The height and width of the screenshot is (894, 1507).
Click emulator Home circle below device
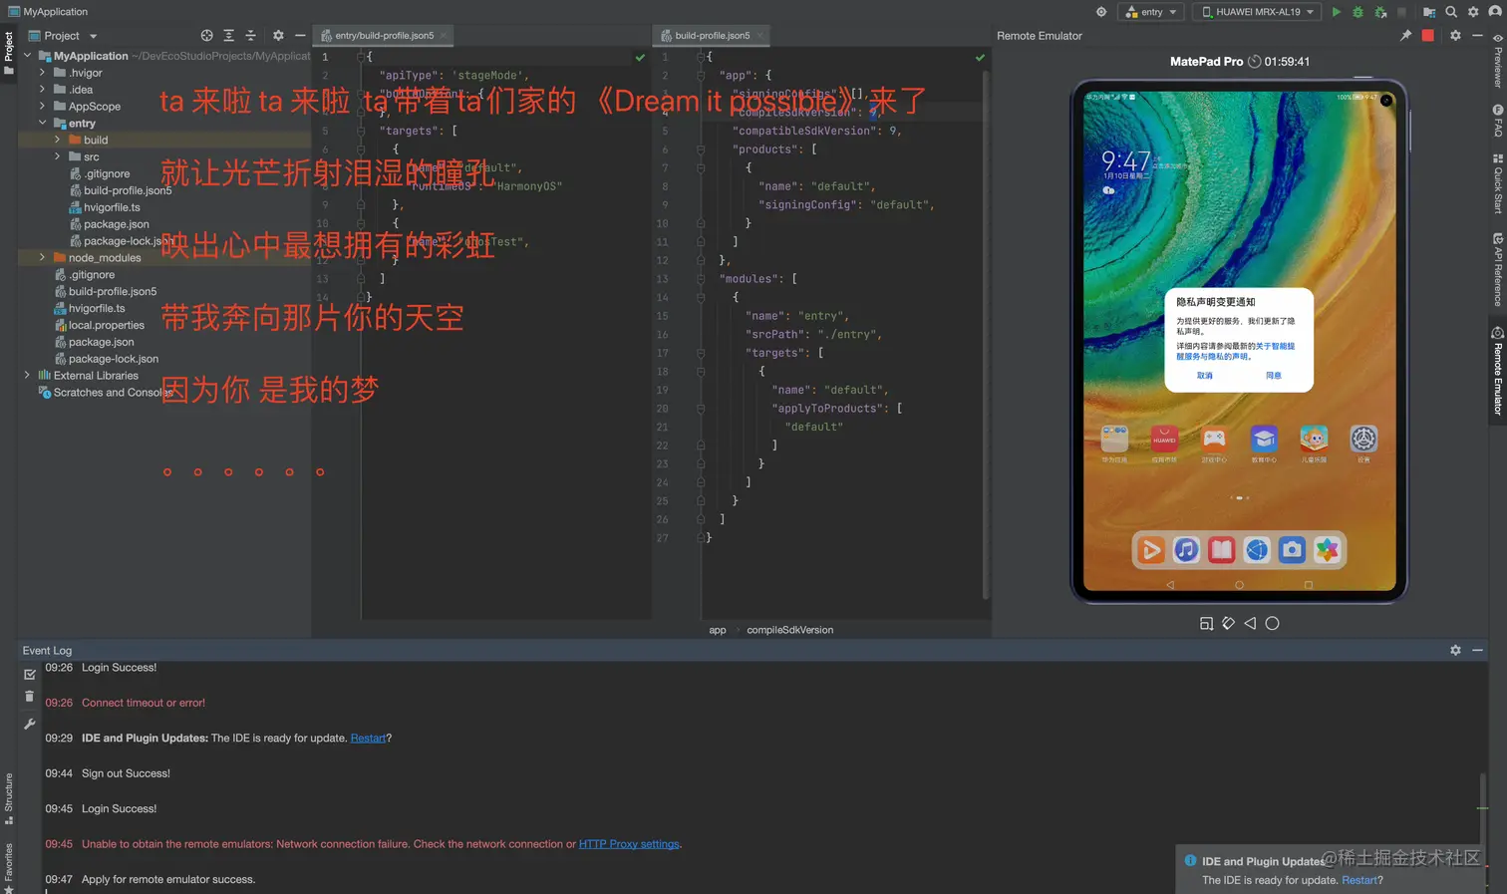coord(1272,624)
